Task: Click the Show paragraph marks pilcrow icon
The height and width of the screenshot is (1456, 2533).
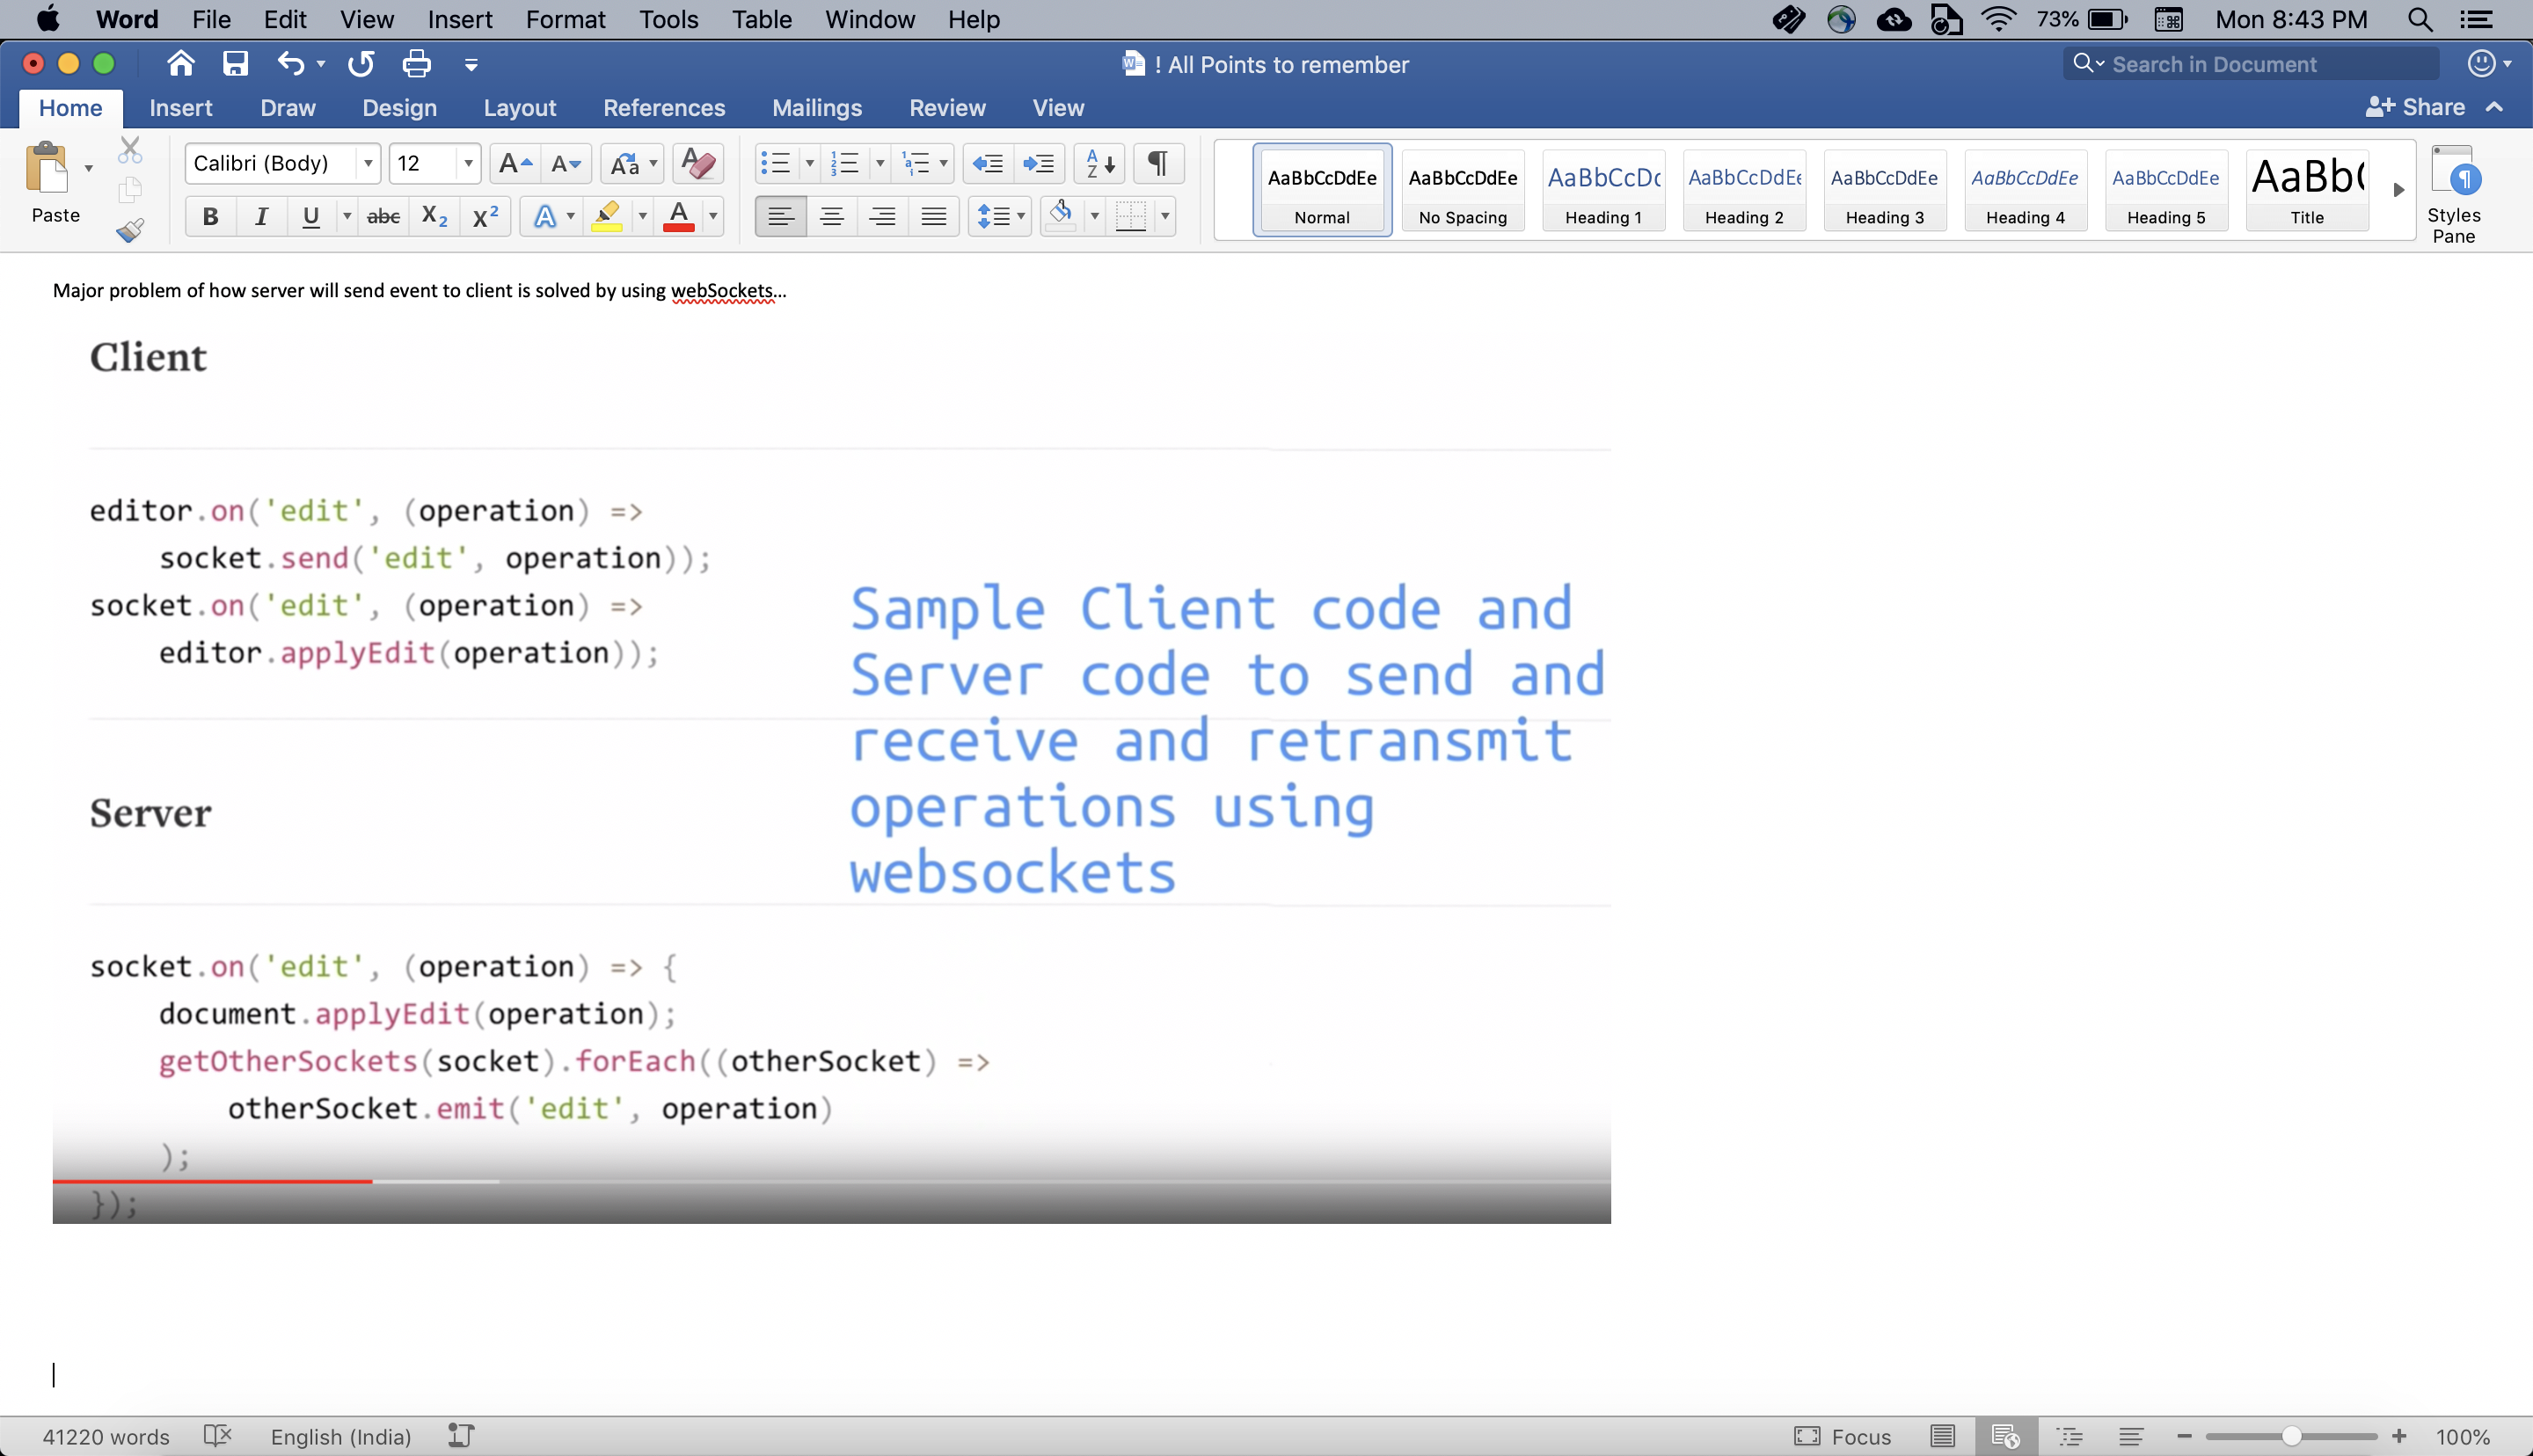Action: (1158, 163)
